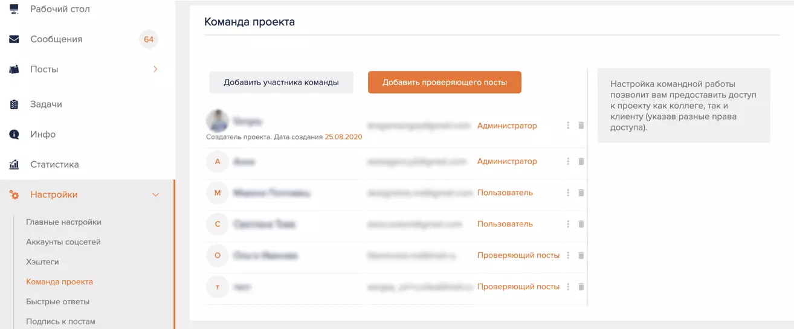This screenshot has height=329, width=794.
Task: Click the envelope icon beside Сообщения
Action: click(x=15, y=39)
